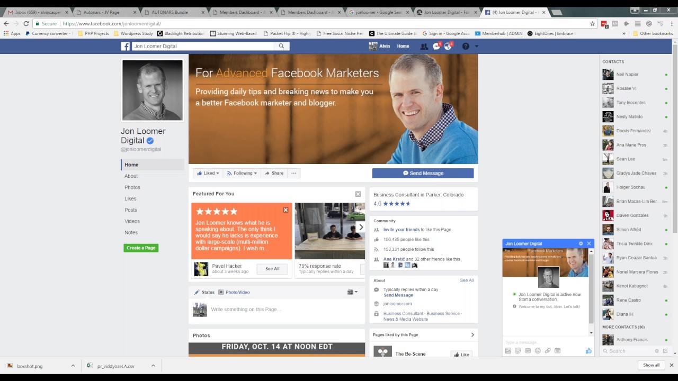Start new message from contacts sidebar
678x381 pixels.
coord(665,351)
